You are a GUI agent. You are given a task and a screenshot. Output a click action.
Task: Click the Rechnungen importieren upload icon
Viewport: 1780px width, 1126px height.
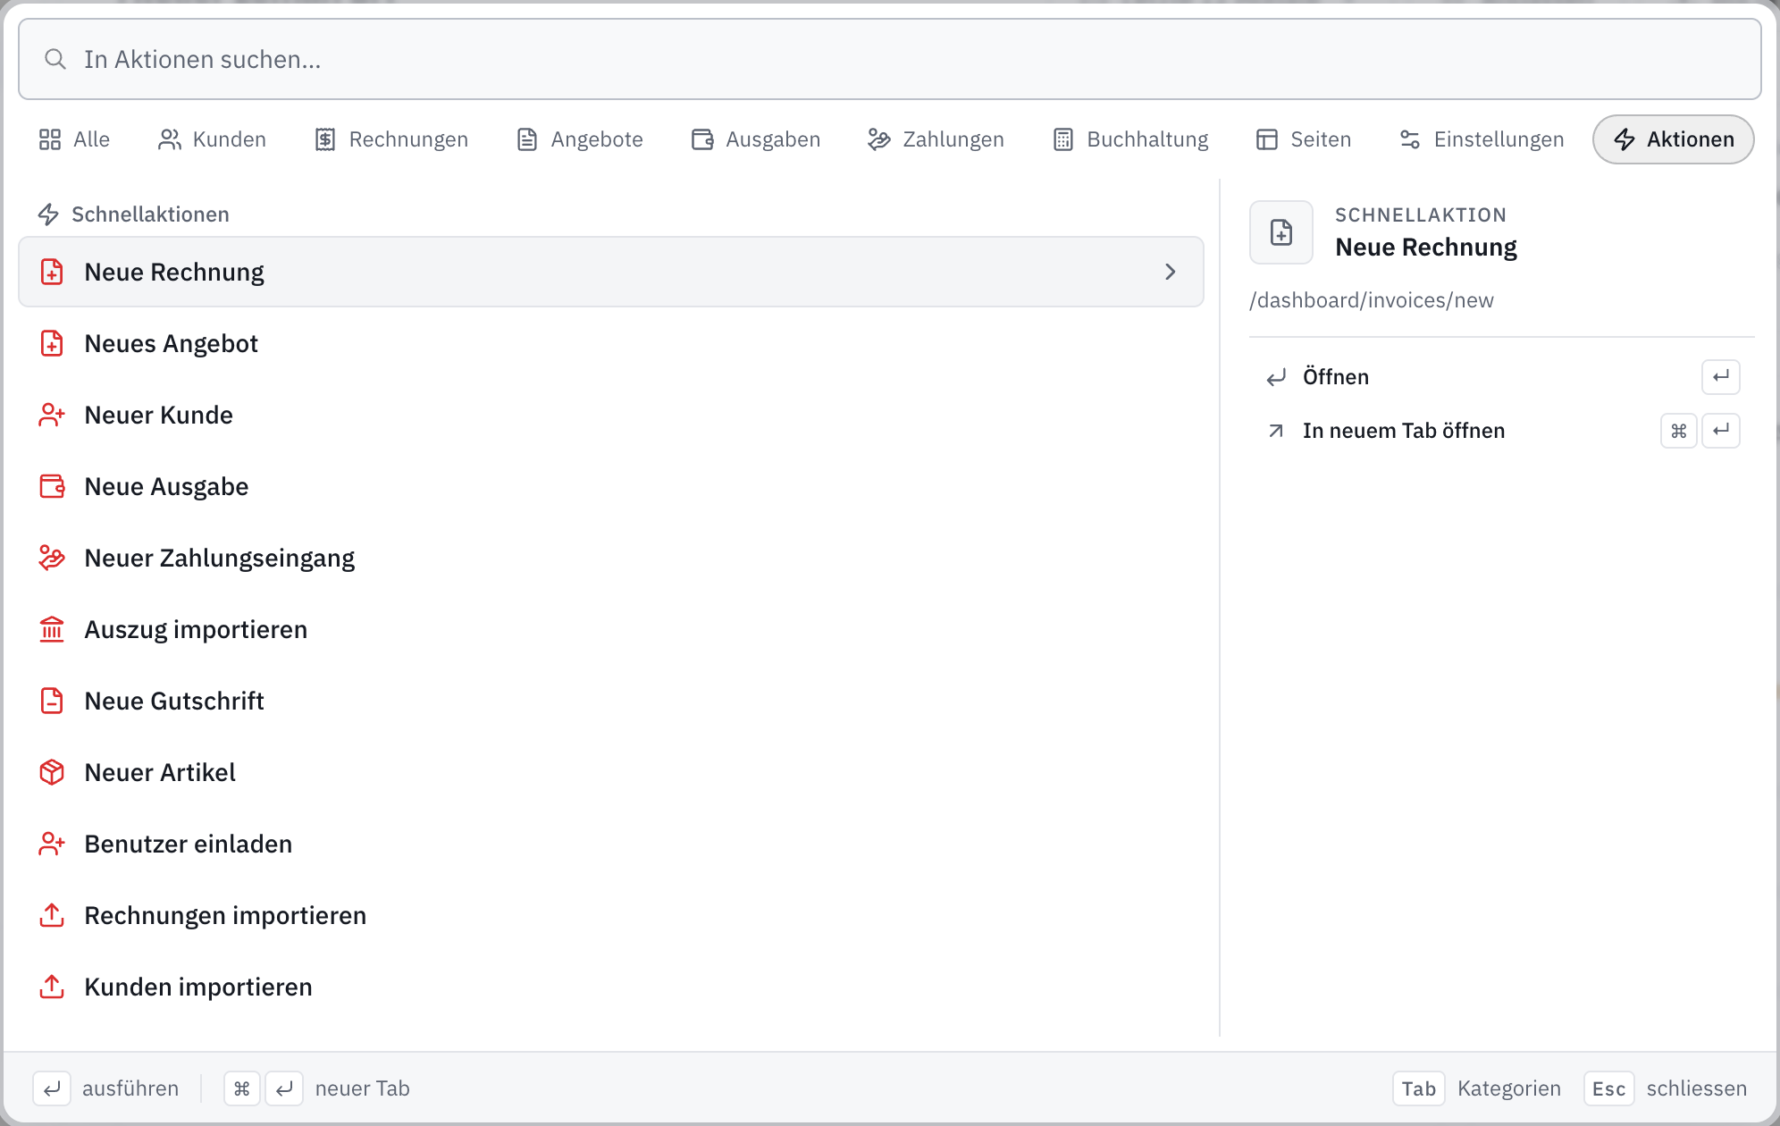(52, 915)
